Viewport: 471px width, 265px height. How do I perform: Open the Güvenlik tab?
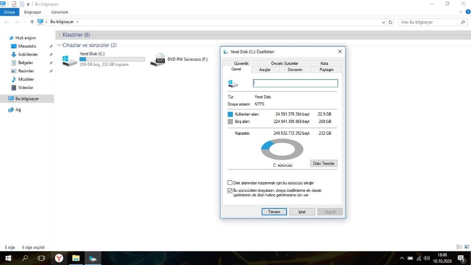point(241,63)
